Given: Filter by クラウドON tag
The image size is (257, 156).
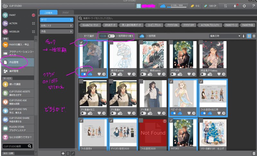Looking at the screenshot, I should (172, 25).
